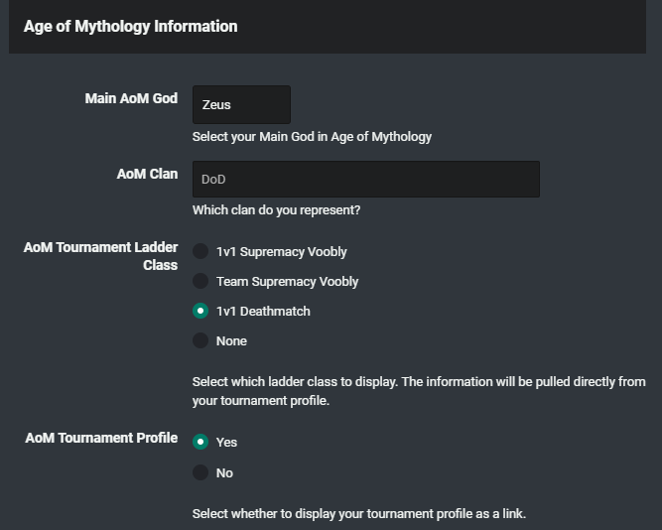Click the AoM Clan text field

(365, 180)
